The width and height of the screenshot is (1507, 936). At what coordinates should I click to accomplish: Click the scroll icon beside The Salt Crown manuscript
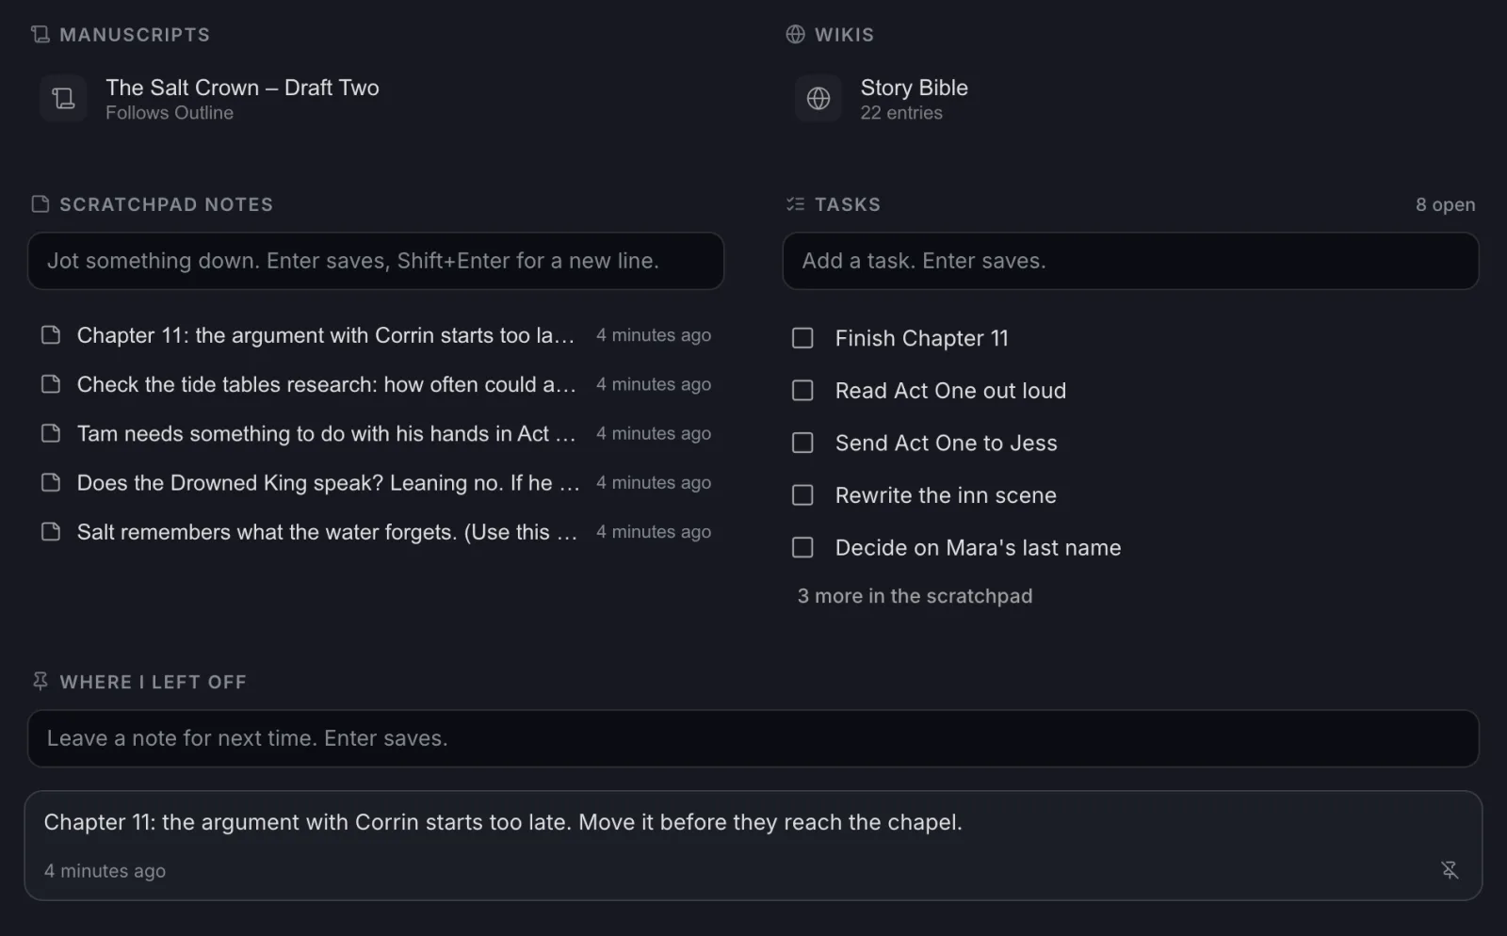(63, 98)
